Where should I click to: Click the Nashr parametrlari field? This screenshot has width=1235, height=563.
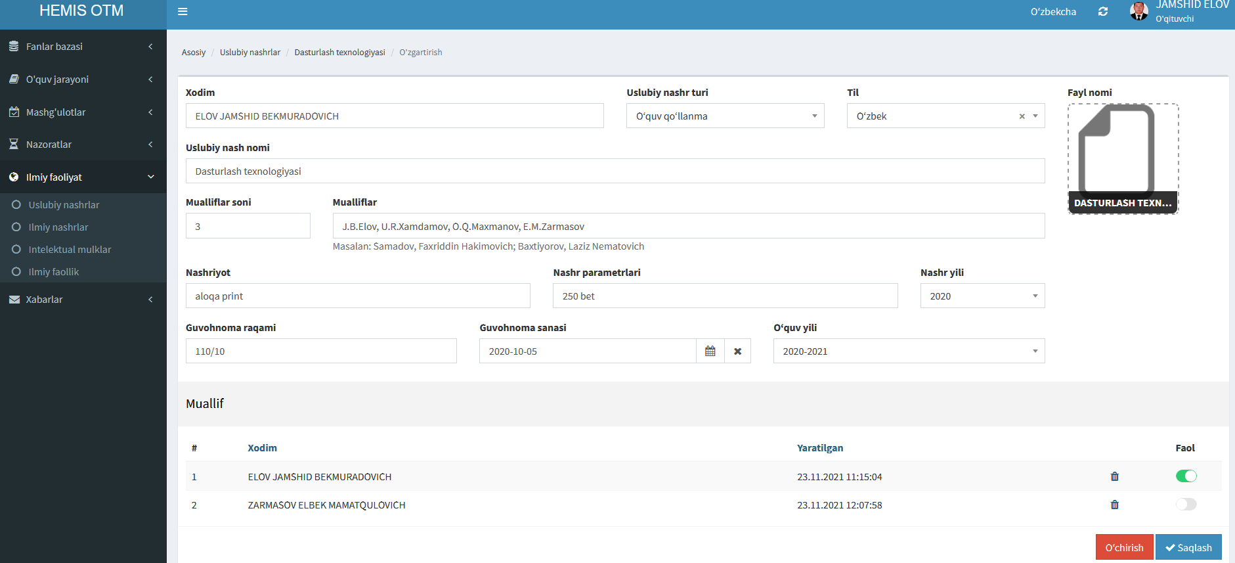[x=726, y=296]
